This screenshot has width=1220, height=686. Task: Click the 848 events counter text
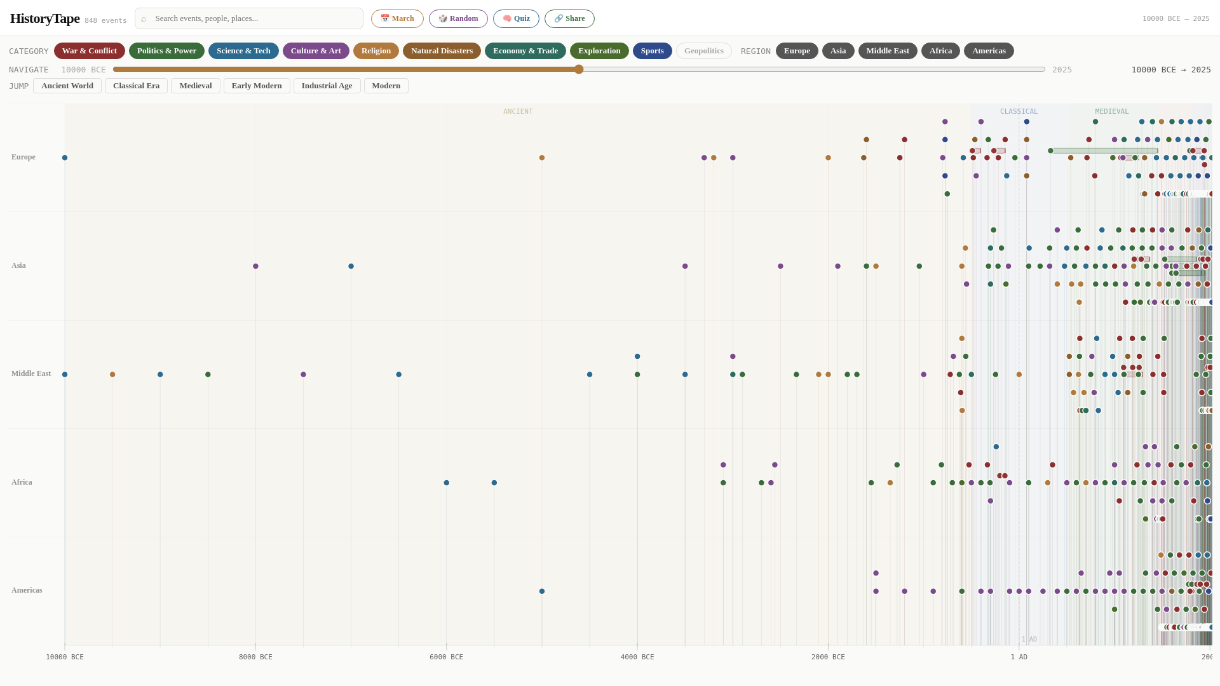click(105, 20)
